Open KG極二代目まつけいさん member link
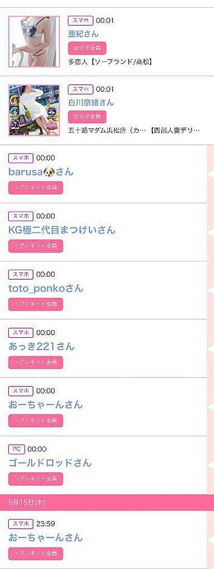The height and width of the screenshot is (569, 214). pyautogui.click(x=62, y=230)
